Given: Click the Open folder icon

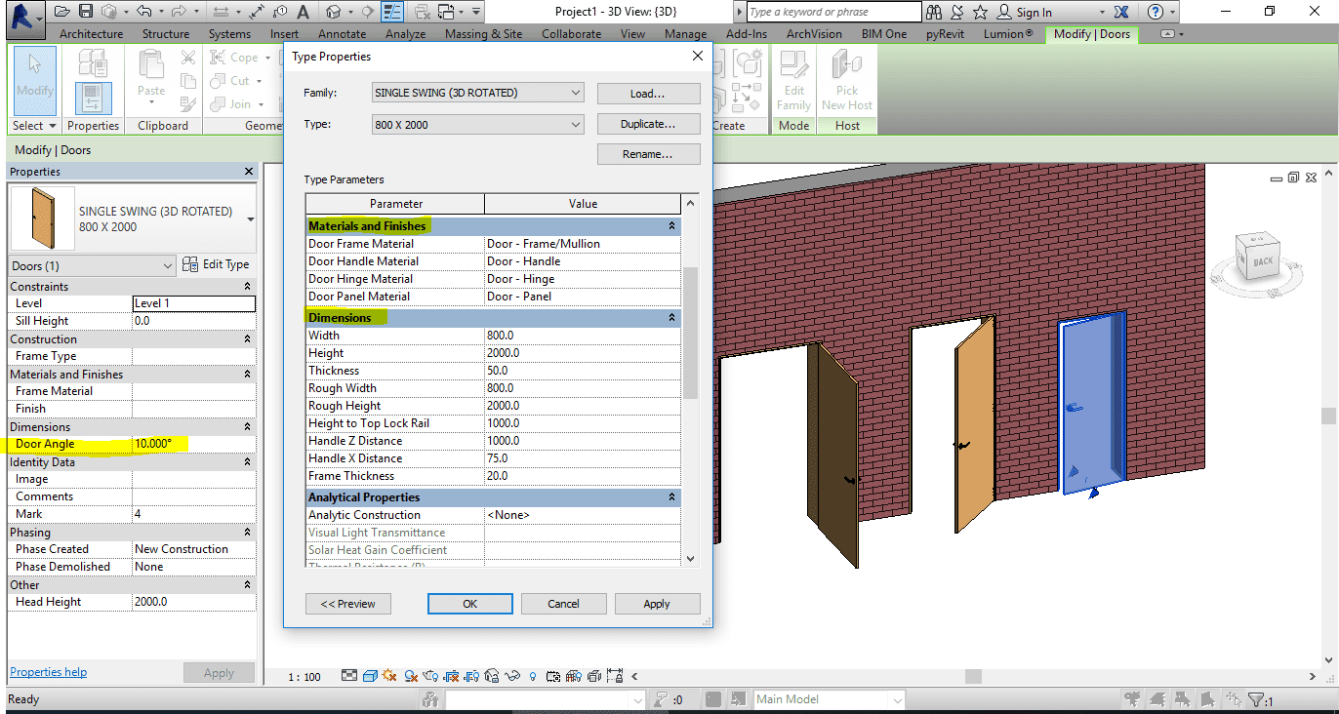Looking at the screenshot, I should 62,12.
